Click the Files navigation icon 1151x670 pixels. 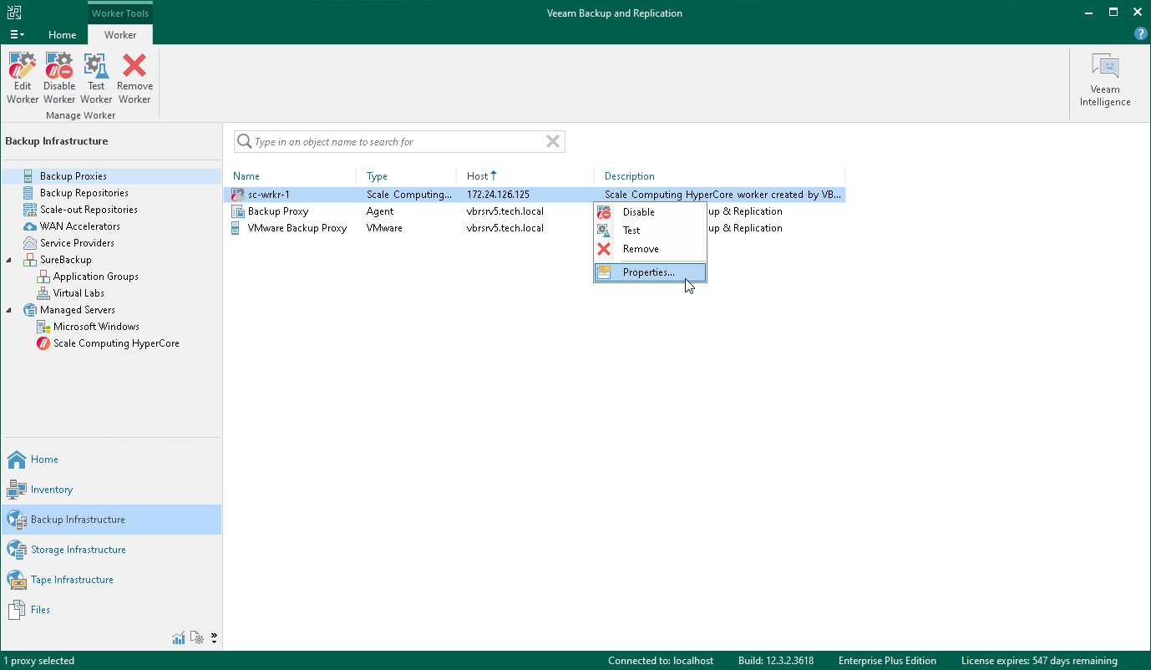pos(17,610)
